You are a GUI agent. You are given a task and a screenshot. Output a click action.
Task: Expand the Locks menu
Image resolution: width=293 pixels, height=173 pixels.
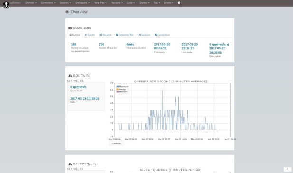[131, 3]
